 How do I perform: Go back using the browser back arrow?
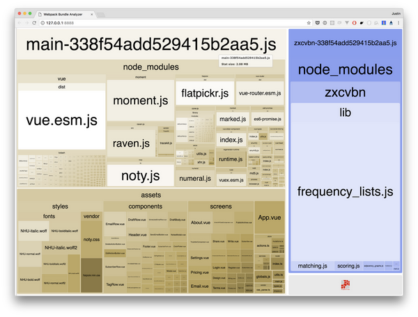click(20, 23)
